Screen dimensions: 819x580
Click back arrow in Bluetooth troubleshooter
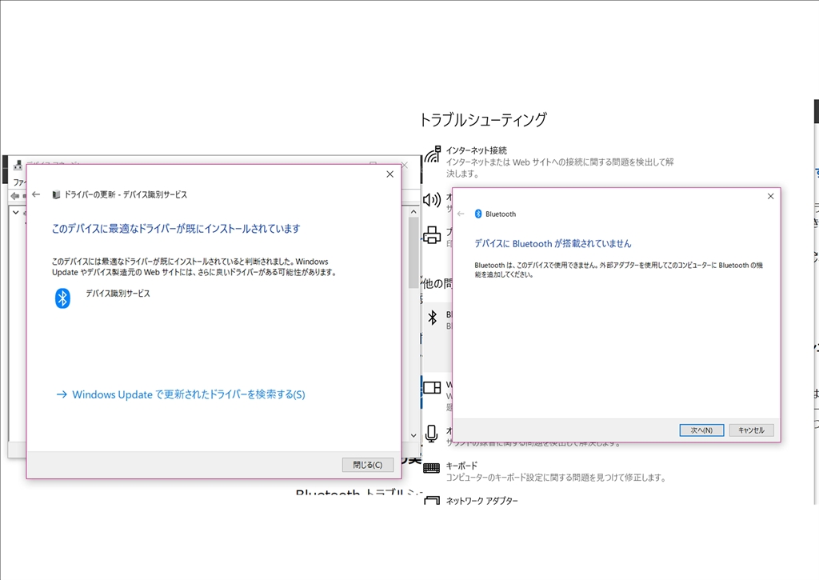[461, 214]
